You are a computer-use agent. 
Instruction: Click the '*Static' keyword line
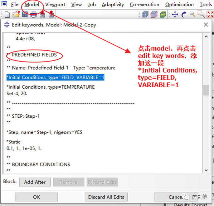point(13,142)
